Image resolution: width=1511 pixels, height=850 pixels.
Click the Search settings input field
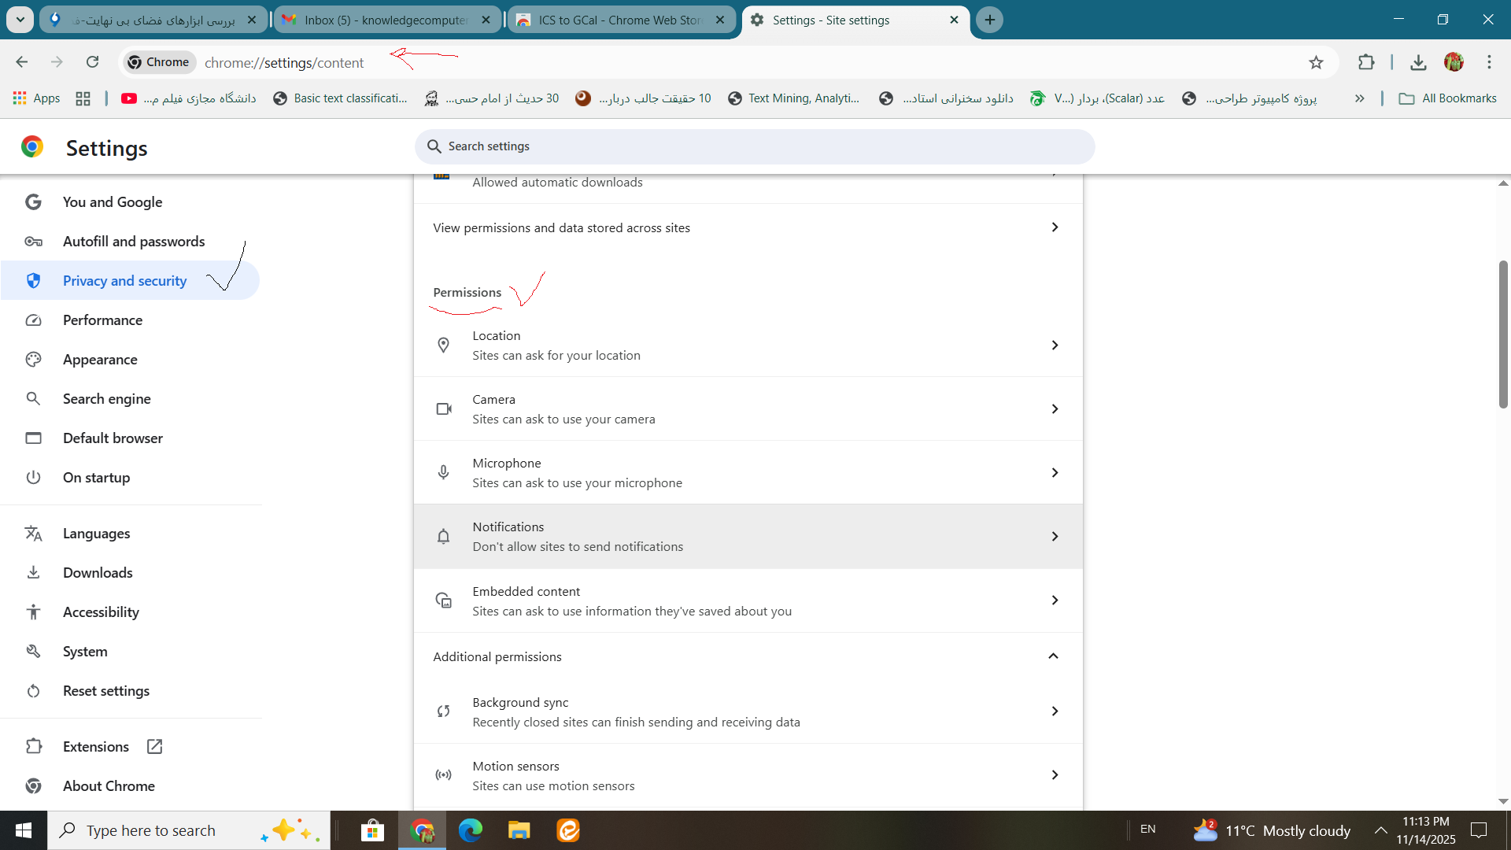(x=755, y=146)
